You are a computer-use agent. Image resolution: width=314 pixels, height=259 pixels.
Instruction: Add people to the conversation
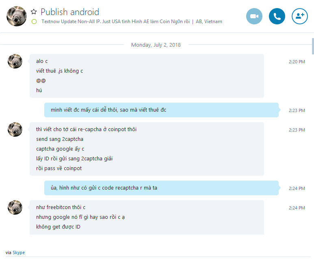tap(300, 16)
